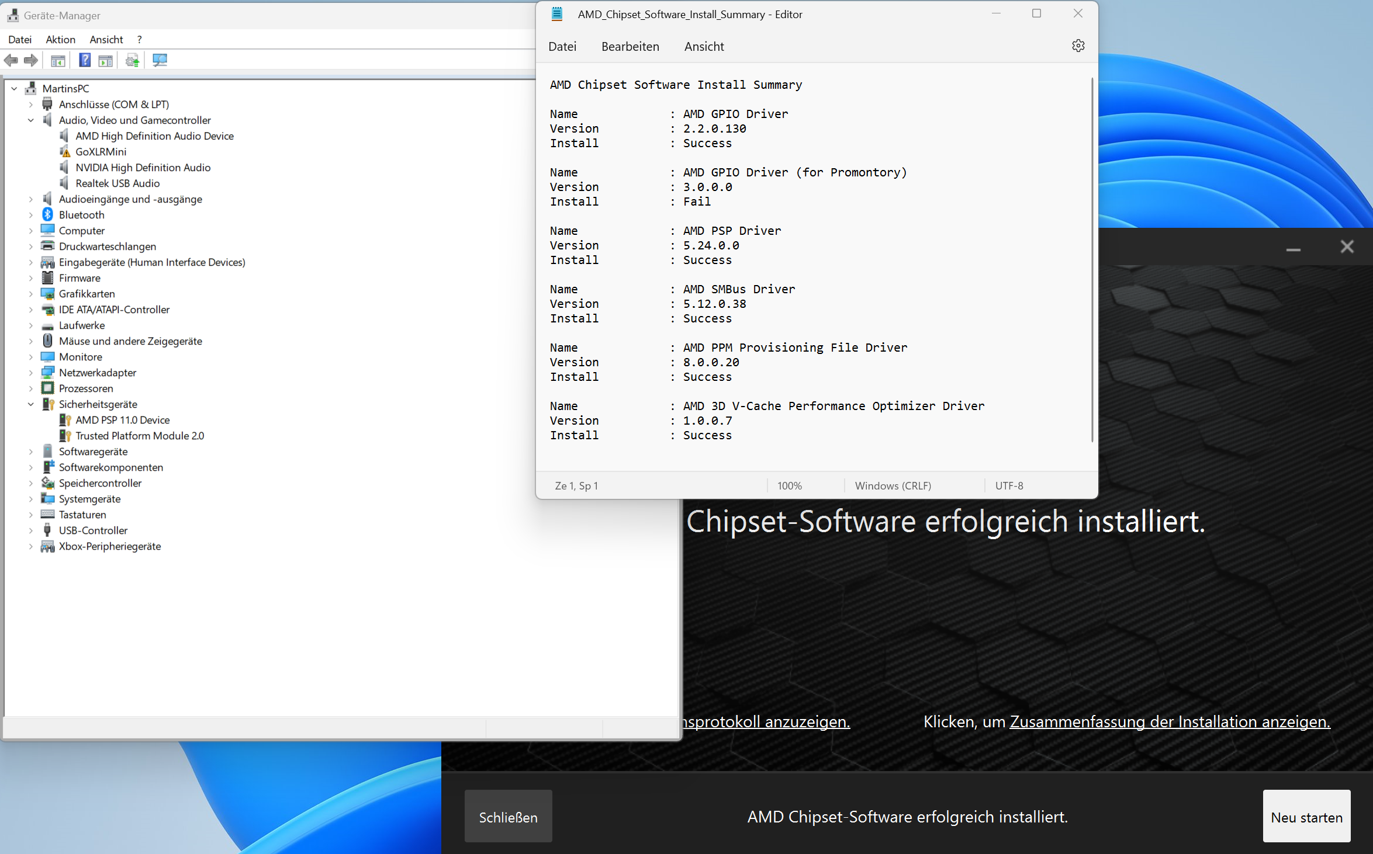This screenshot has height=854, width=1373.
Task: Open the Aktion menu in Geräte-Manager
Action: (60, 40)
